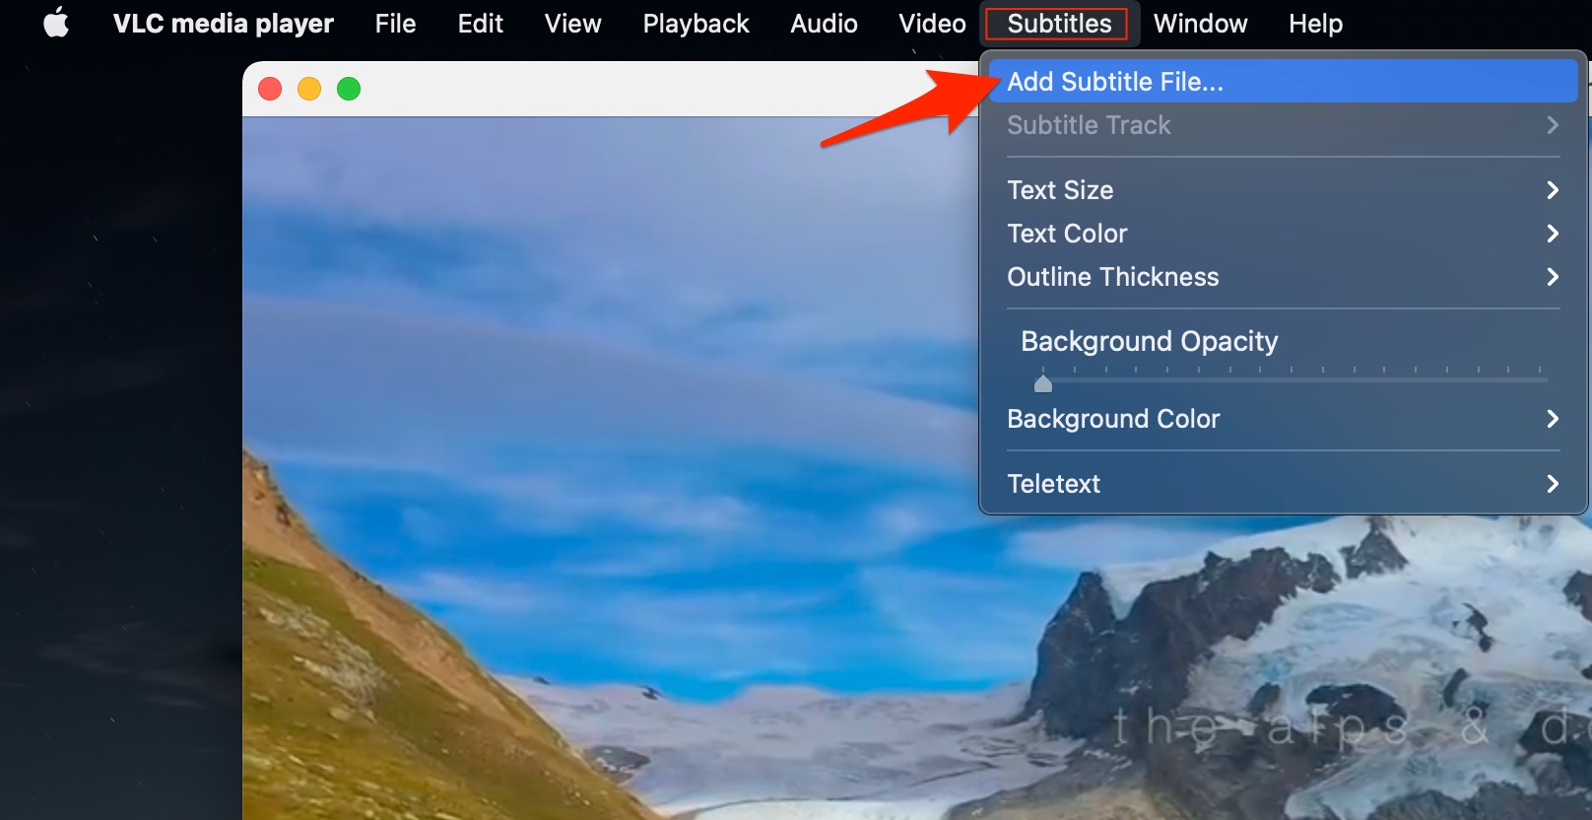This screenshot has height=820, width=1592.
Task: Open the View menu
Action: click(573, 23)
